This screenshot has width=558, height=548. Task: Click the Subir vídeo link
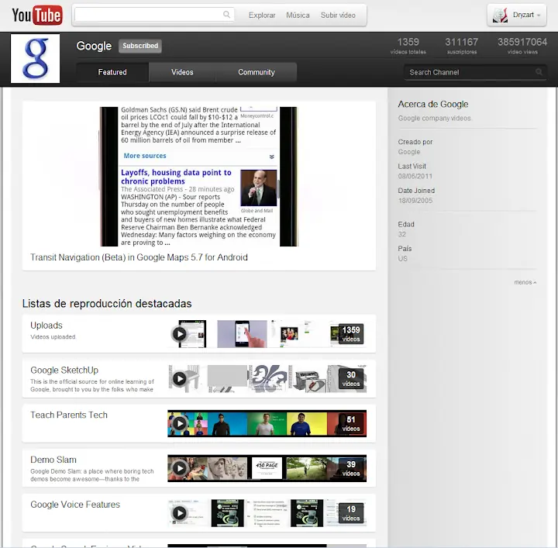click(338, 15)
